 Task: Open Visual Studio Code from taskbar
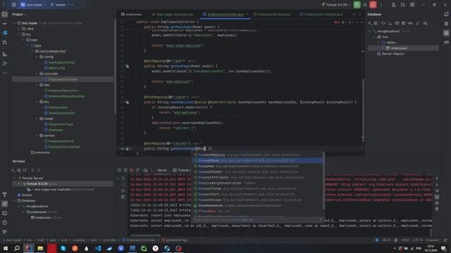(98, 248)
